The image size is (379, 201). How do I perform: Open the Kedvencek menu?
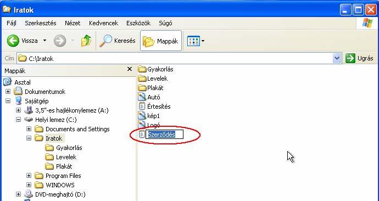point(103,23)
